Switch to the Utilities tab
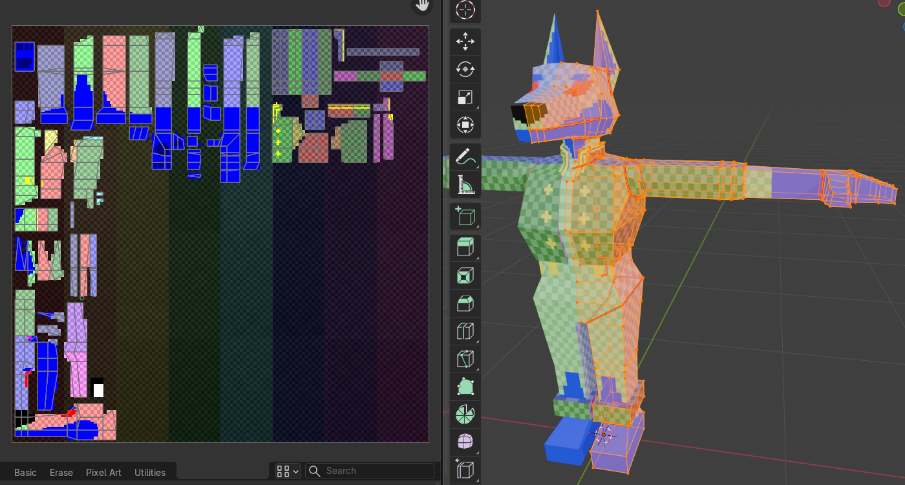Viewport: 905px width, 485px height. (x=150, y=472)
